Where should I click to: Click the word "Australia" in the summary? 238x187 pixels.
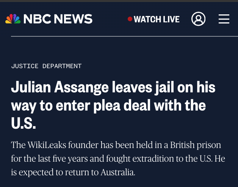tap(117, 173)
